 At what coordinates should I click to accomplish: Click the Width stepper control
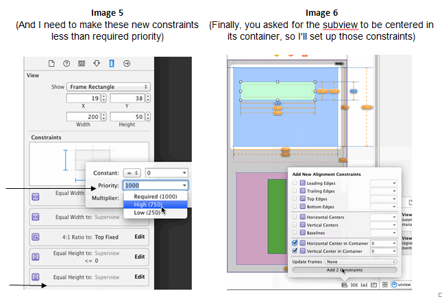point(103,117)
